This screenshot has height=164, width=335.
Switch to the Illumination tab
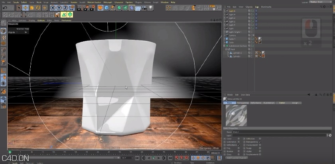click(269, 103)
